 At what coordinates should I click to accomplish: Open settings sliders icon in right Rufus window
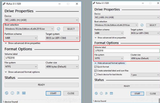tap(106, 93)
